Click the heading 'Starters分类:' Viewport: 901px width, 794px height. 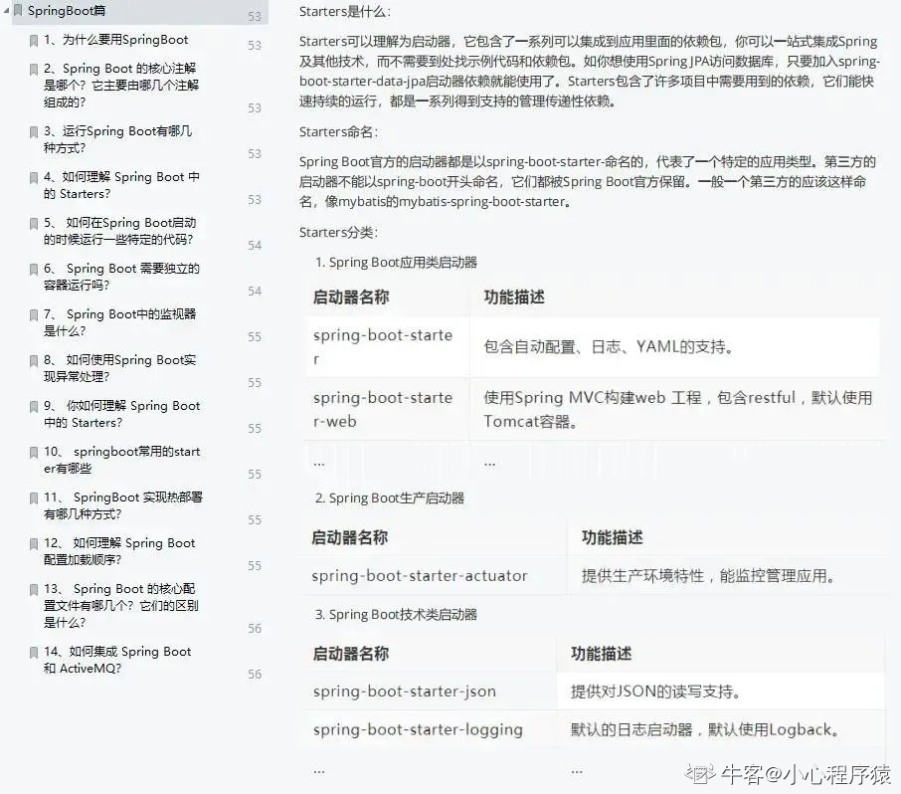point(338,232)
